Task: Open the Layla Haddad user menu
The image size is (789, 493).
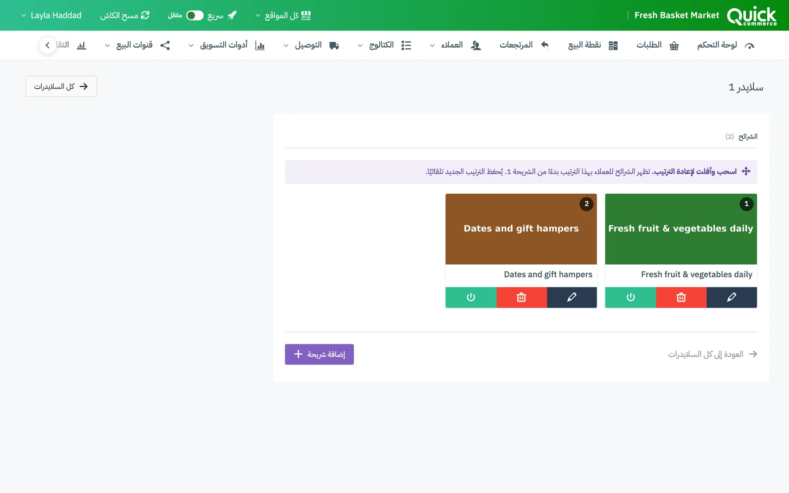Action: point(51,15)
